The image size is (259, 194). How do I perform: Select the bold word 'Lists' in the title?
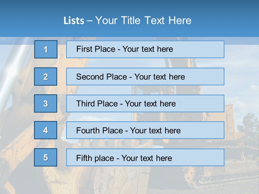74,21
